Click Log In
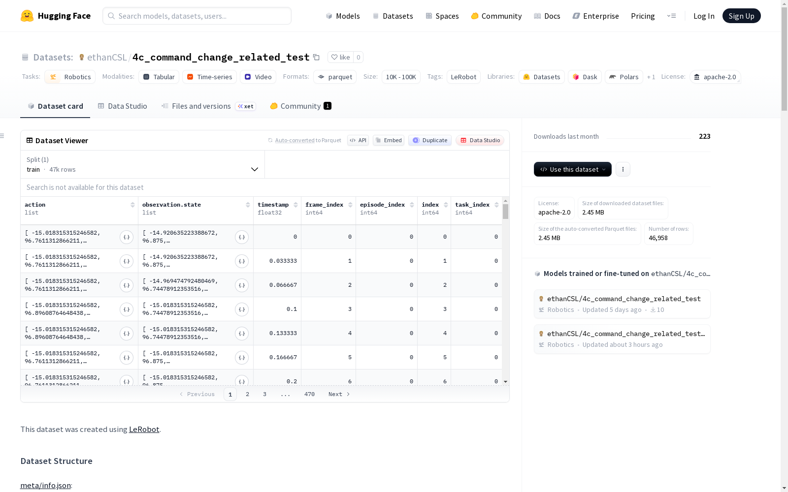The width and height of the screenshot is (788, 492). coord(704,16)
